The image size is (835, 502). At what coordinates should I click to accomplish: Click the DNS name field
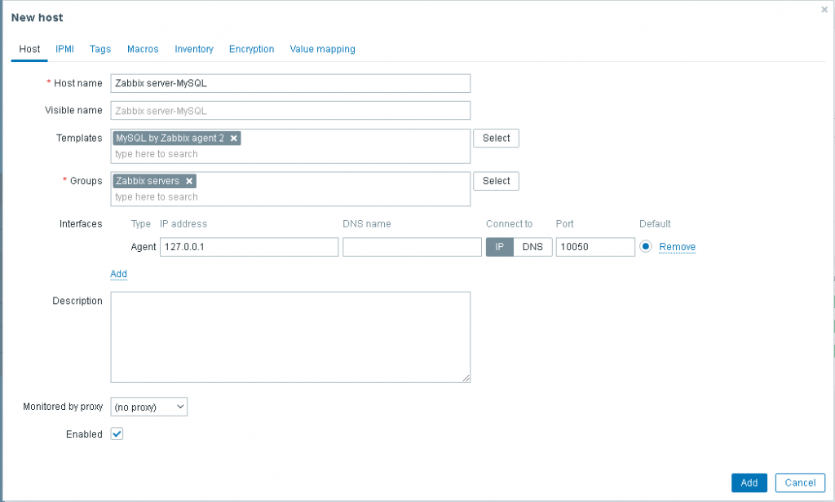tap(412, 247)
